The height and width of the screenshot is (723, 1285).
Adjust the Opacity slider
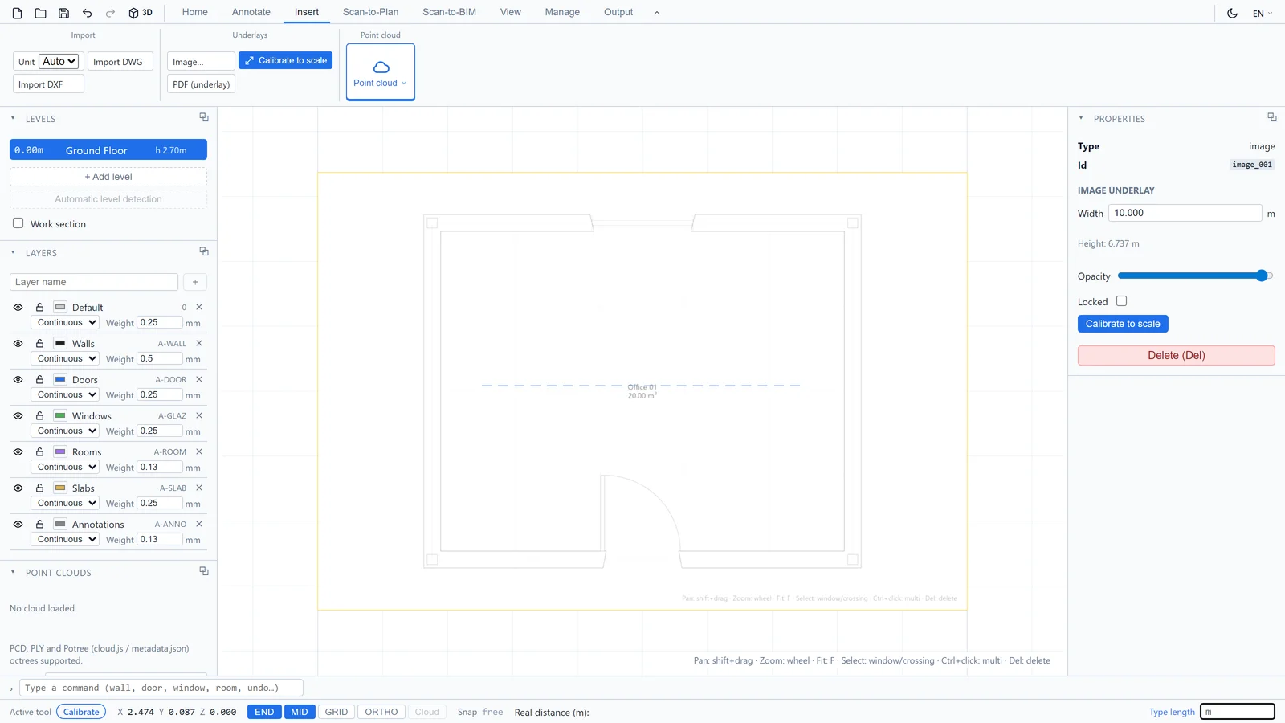1195,276
